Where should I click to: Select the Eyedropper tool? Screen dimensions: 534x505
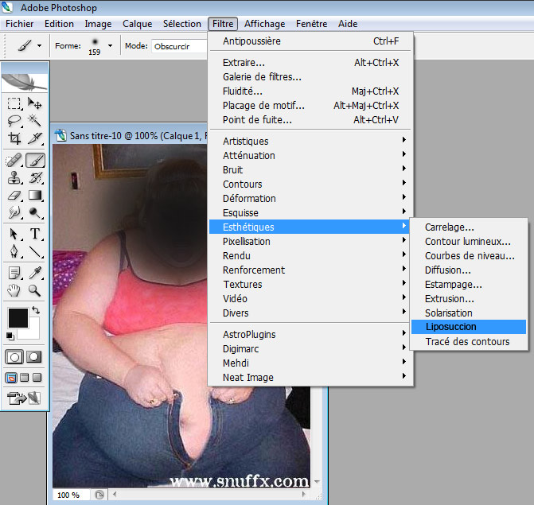pyautogui.click(x=35, y=273)
